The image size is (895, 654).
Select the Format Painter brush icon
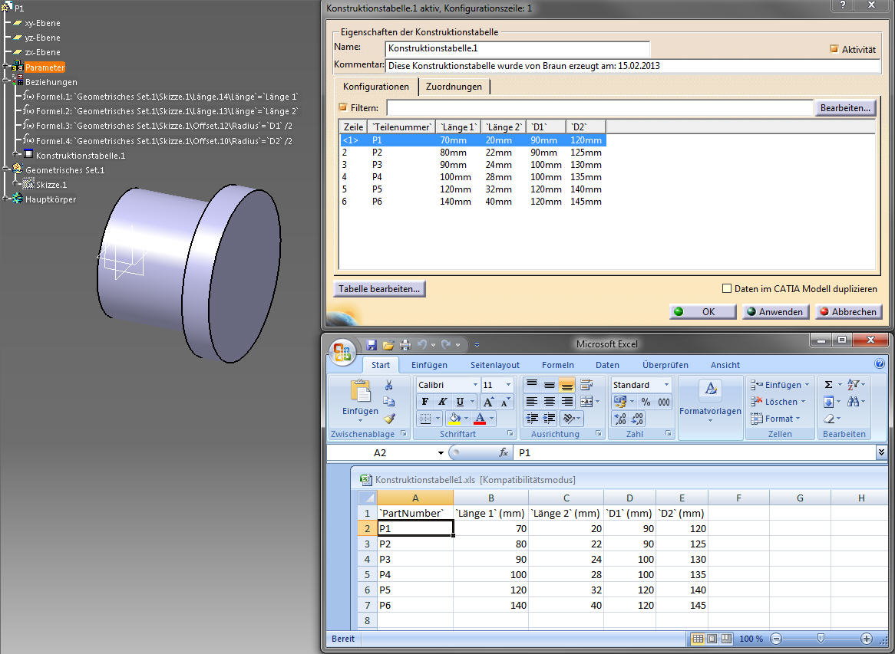coord(389,419)
